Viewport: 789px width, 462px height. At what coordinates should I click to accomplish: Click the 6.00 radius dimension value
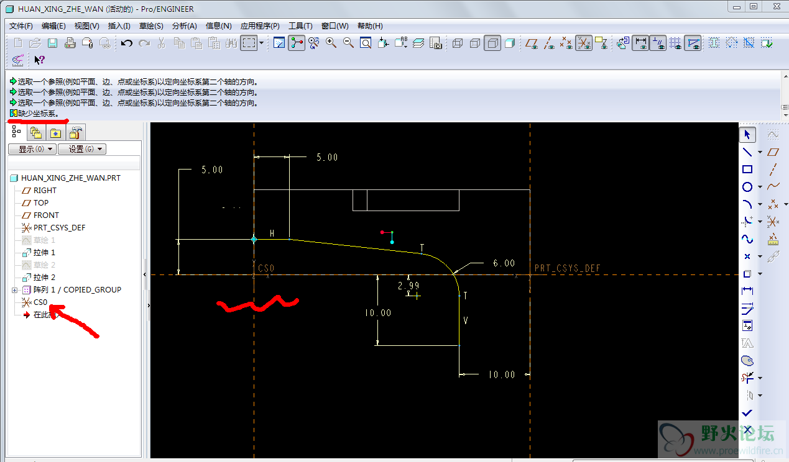(504, 263)
